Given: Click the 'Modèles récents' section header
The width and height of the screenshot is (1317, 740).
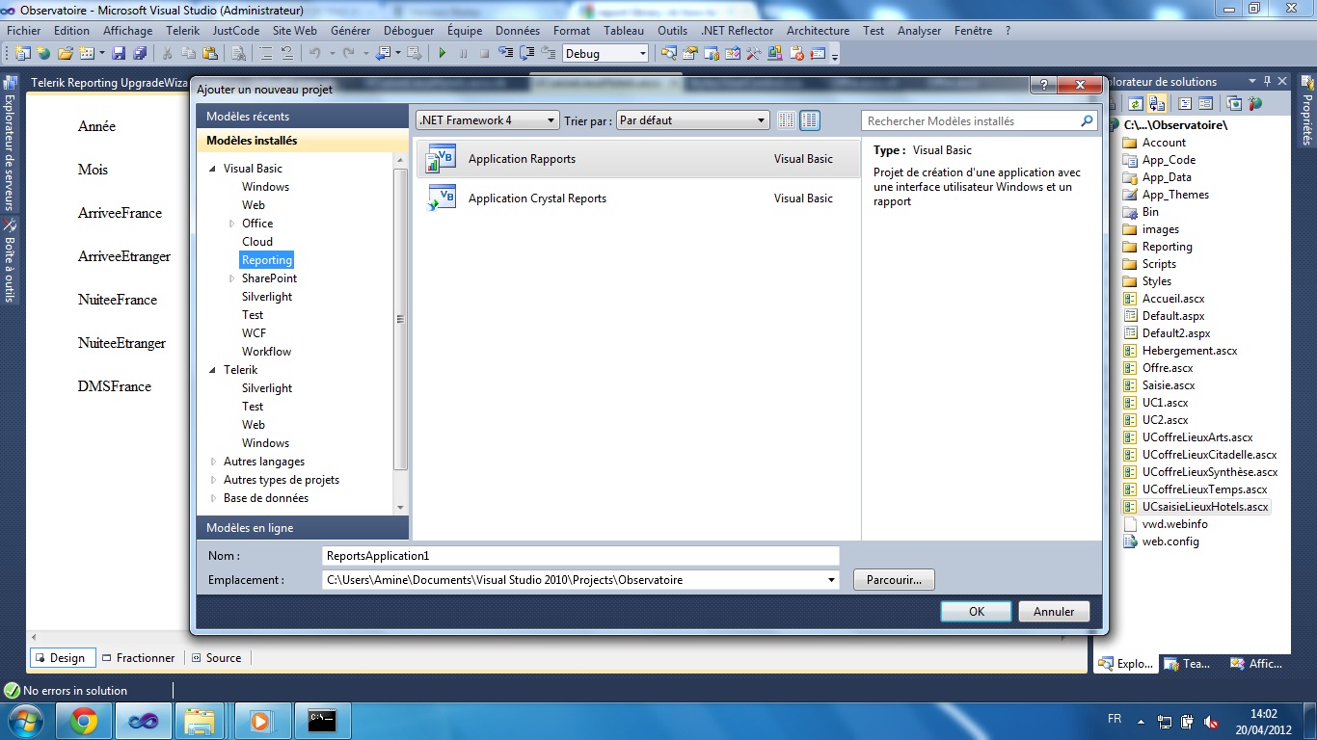Looking at the screenshot, I should pos(303,117).
